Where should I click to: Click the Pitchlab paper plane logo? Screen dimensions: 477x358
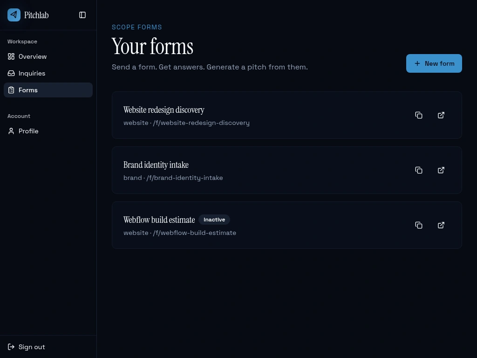tap(14, 15)
